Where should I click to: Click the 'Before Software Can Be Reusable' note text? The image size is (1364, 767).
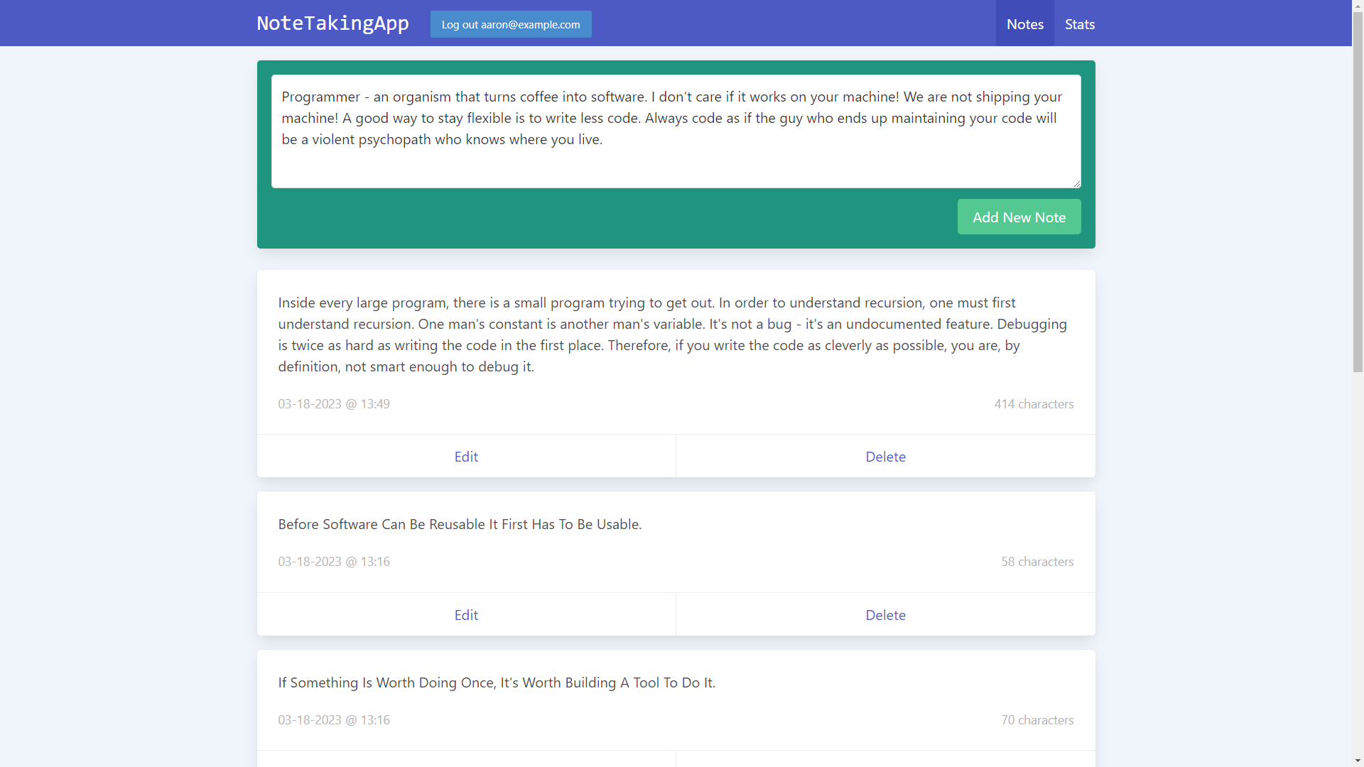[460, 524]
